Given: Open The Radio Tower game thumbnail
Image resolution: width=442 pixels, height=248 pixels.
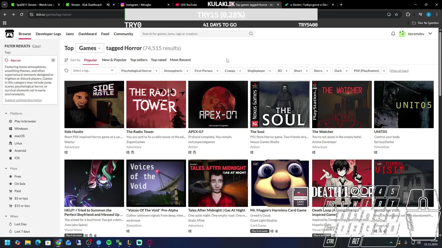Looking at the screenshot, I should point(156,104).
